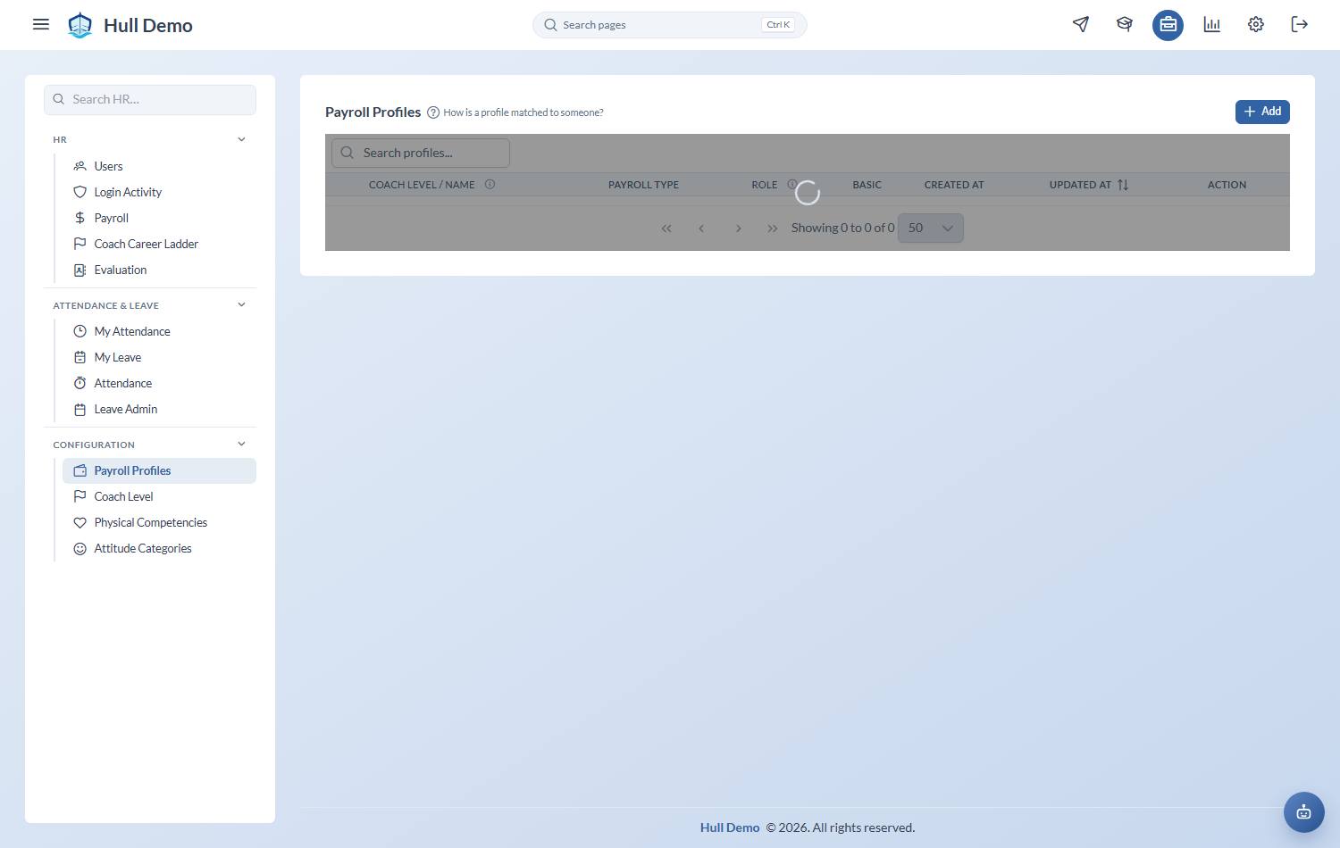Open My Leave page
The image size is (1340, 848).
pos(159,357)
